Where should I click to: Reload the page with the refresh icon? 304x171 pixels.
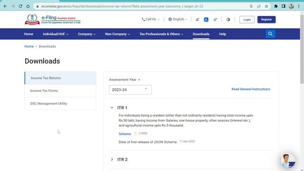pos(20,6)
